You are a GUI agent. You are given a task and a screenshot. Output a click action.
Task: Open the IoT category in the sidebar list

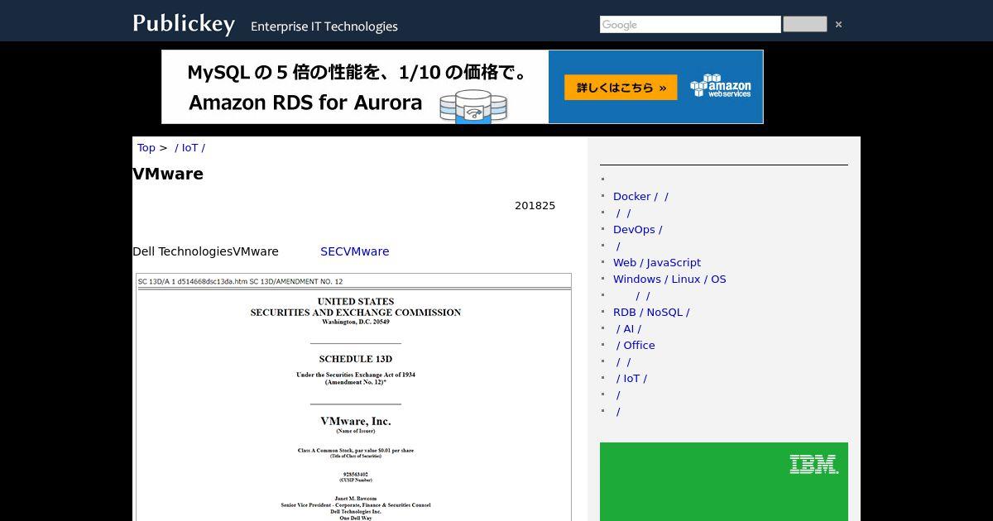point(631,378)
